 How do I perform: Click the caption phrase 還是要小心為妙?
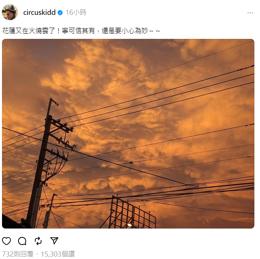pyautogui.click(x=125, y=31)
